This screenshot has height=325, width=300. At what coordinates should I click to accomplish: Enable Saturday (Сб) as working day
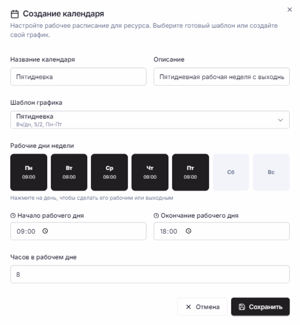(231, 172)
